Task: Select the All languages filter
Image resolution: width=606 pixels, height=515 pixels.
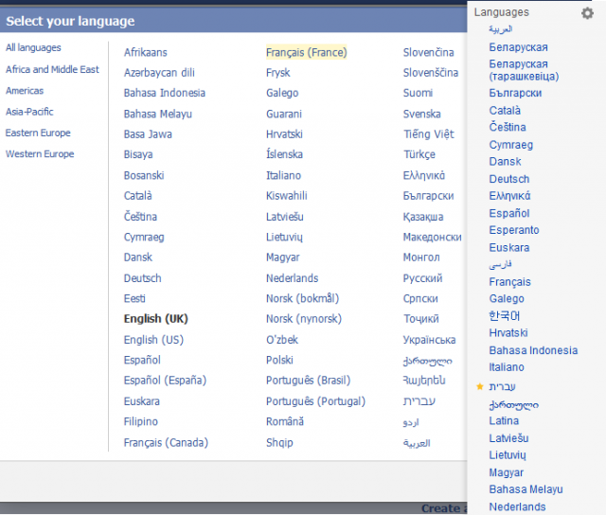Action: coord(33,47)
